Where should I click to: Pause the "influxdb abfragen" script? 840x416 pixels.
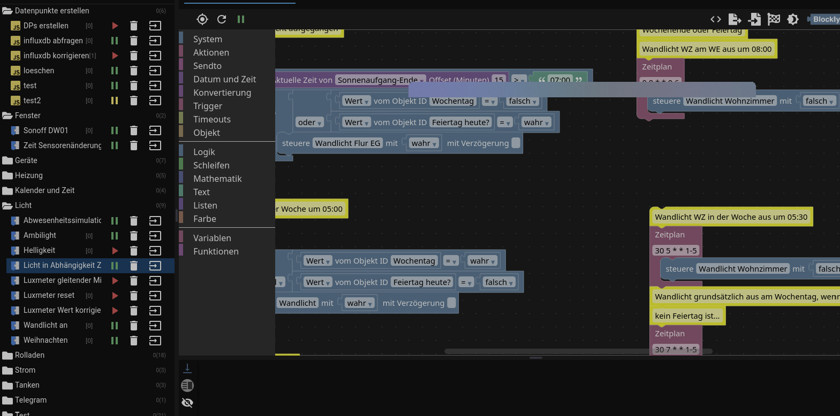coord(115,41)
